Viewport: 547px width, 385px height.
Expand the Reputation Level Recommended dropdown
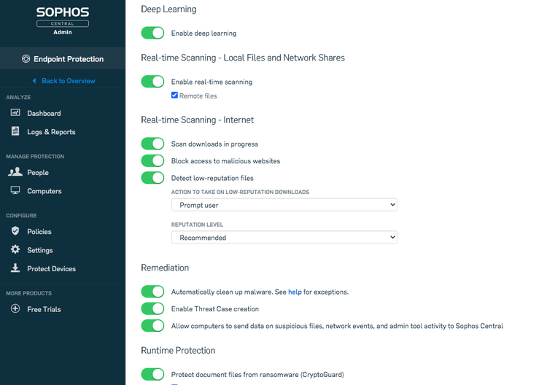click(284, 238)
